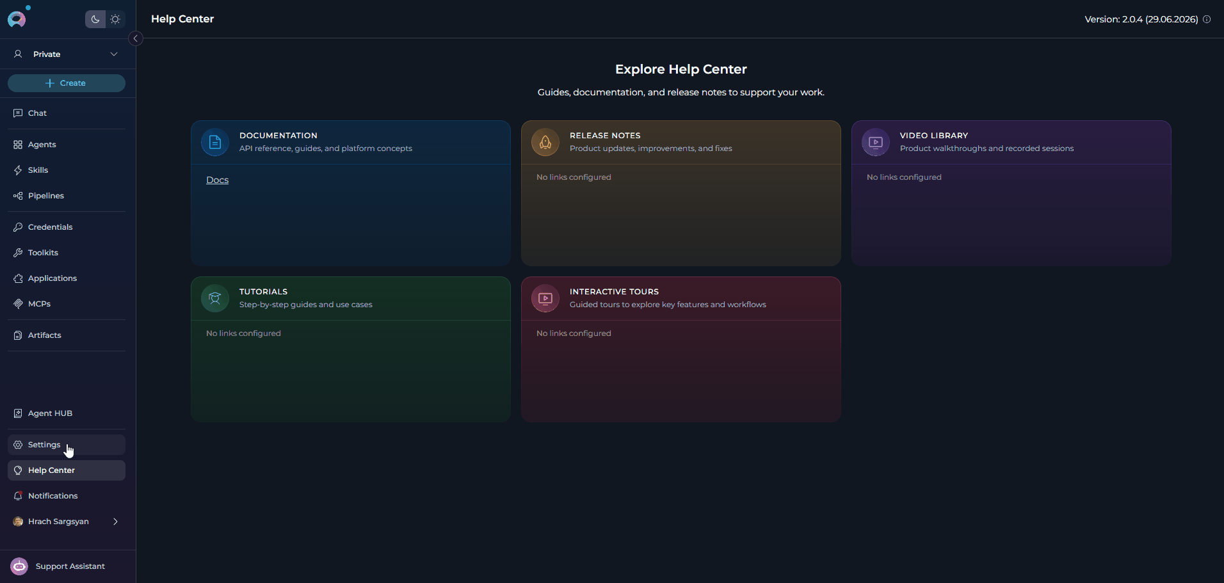1224x583 pixels.
Task: Click the app logo in top-left corner
Action: point(17,19)
